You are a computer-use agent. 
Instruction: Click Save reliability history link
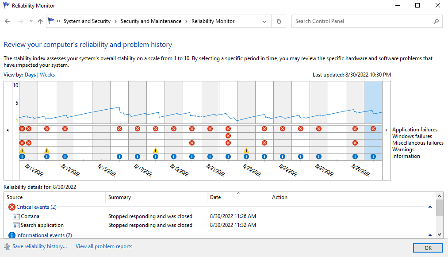(x=39, y=246)
